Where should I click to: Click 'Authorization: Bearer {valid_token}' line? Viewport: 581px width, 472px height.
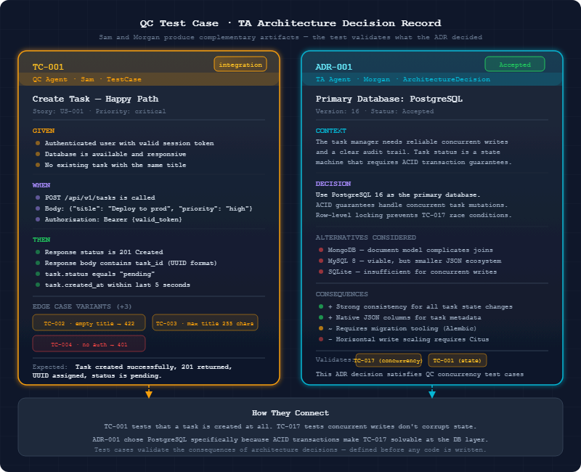113,219
